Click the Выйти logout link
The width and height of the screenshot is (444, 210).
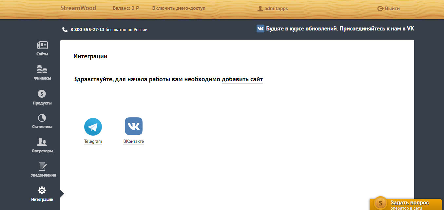pos(392,9)
